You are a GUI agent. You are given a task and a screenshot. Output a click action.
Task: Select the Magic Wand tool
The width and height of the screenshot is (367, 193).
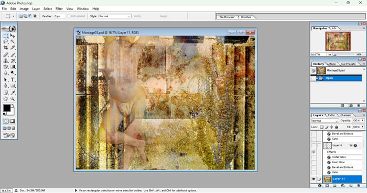pos(13,41)
